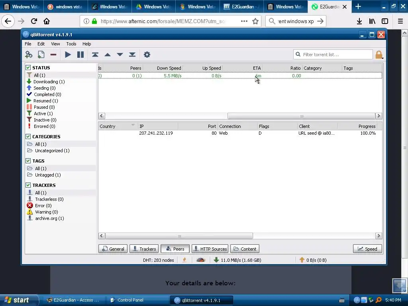
Task: Move torrent to bottom of queue
Action: (132, 55)
